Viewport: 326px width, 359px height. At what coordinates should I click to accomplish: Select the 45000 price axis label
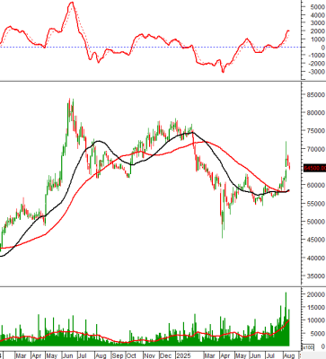pos(315,240)
